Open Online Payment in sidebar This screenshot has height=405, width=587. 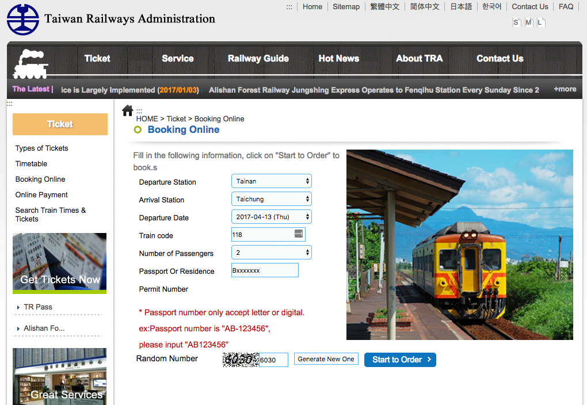[41, 194]
